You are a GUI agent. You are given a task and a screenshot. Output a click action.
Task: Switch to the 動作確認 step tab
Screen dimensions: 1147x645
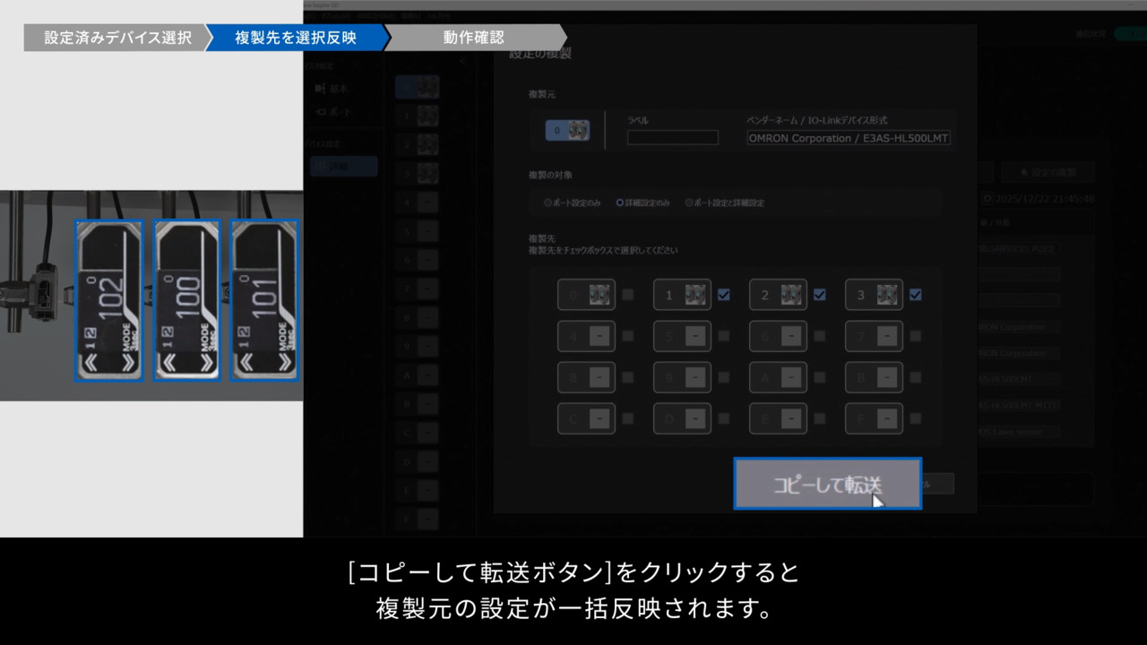[x=473, y=38]
